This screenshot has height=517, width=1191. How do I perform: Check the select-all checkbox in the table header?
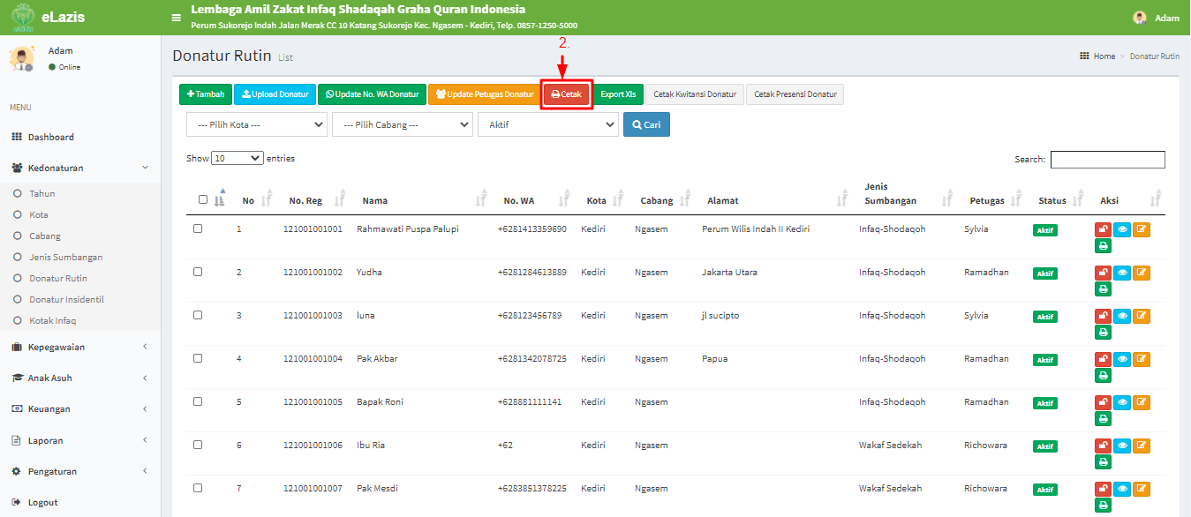[x=201, y=199]
